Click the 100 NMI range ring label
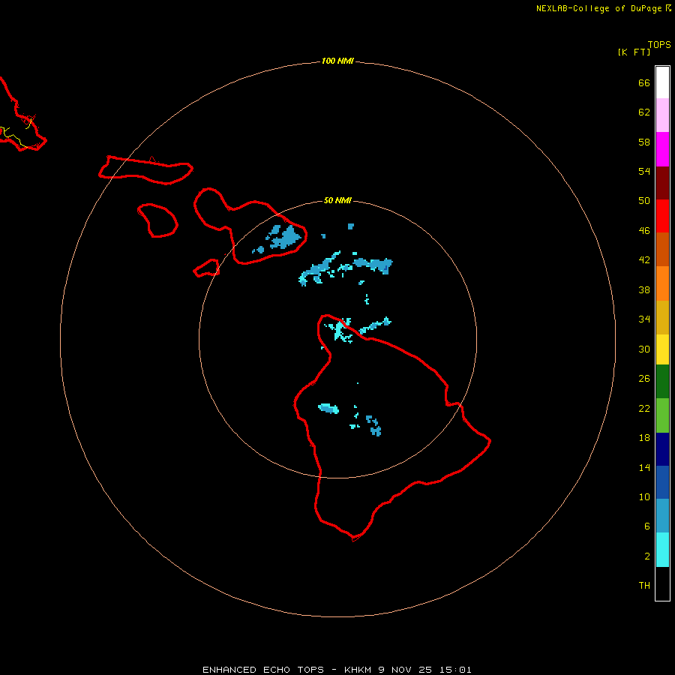The height and width of the screenshot is (675, 675). [337, 61]
